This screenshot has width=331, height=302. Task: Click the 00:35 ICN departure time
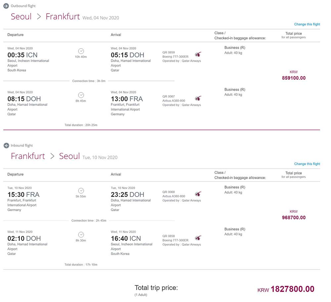point(23,55)
